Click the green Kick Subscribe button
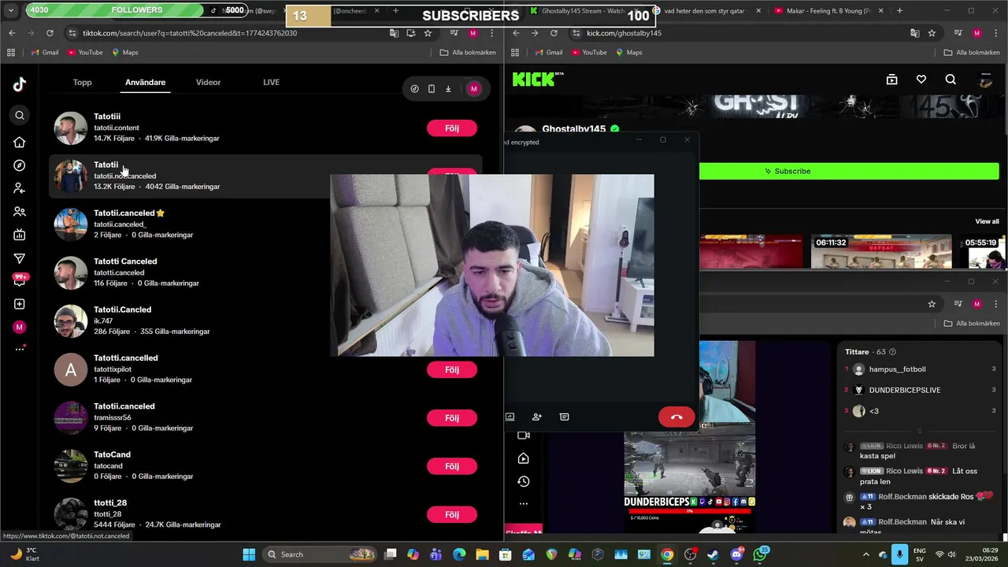1008x567 pixels. click(850, 171)
